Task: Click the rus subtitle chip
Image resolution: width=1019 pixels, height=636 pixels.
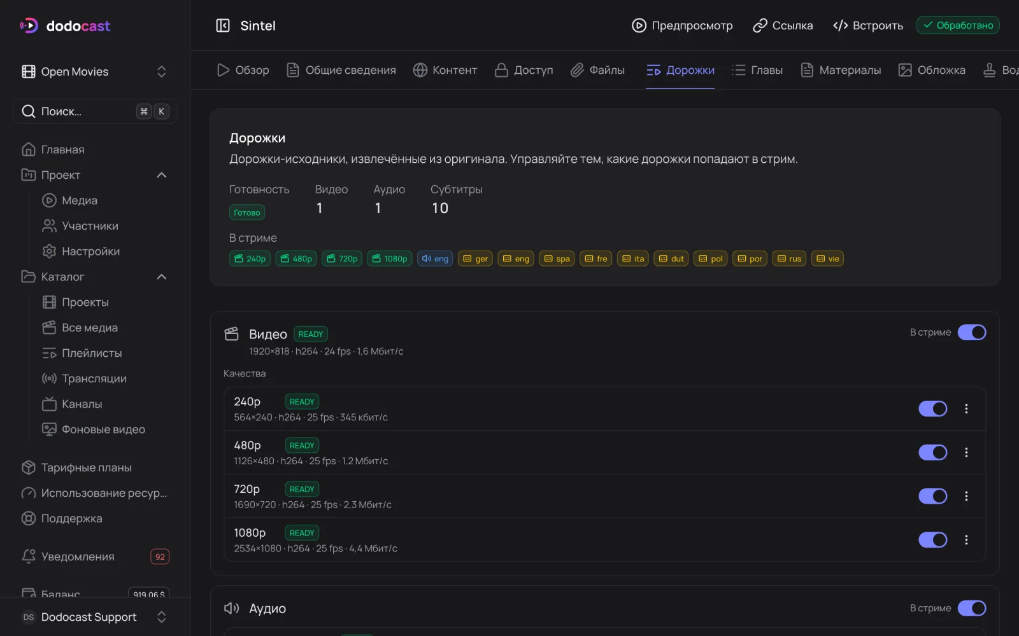Action: [x=789, y=259]
